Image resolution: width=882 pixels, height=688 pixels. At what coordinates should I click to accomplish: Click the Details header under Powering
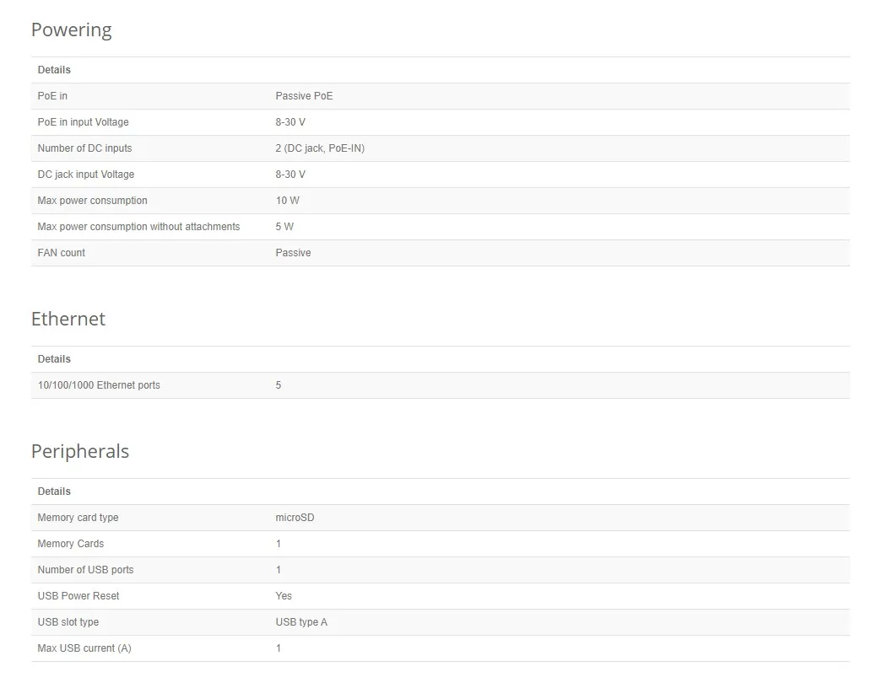click(54, 70)
